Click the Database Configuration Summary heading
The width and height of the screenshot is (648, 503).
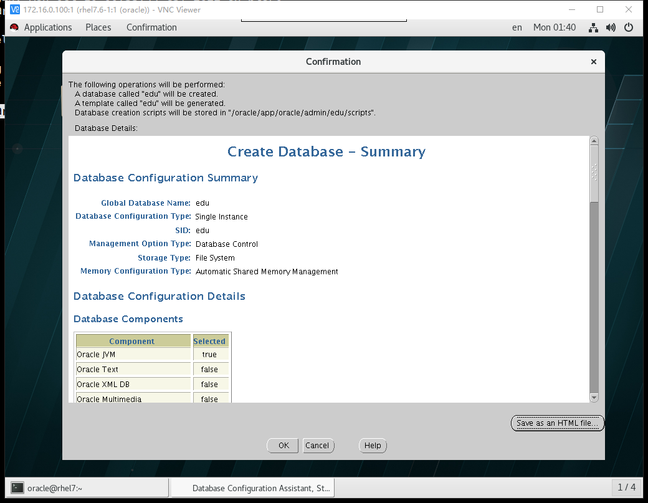point(166,178)
